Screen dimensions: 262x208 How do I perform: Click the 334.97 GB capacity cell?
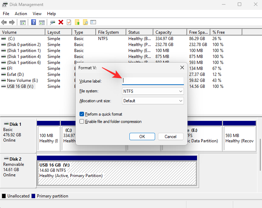[x=165, y=39]
